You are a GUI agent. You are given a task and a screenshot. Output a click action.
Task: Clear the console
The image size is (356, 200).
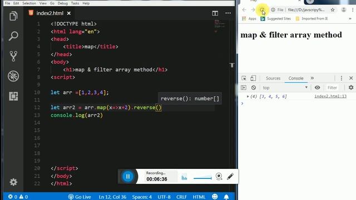pos(254,88)
